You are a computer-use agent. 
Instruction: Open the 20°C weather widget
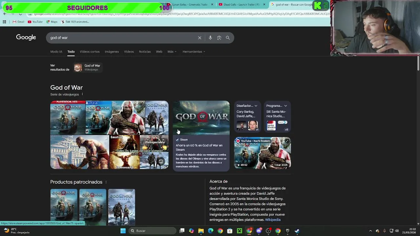click(16, 231)
